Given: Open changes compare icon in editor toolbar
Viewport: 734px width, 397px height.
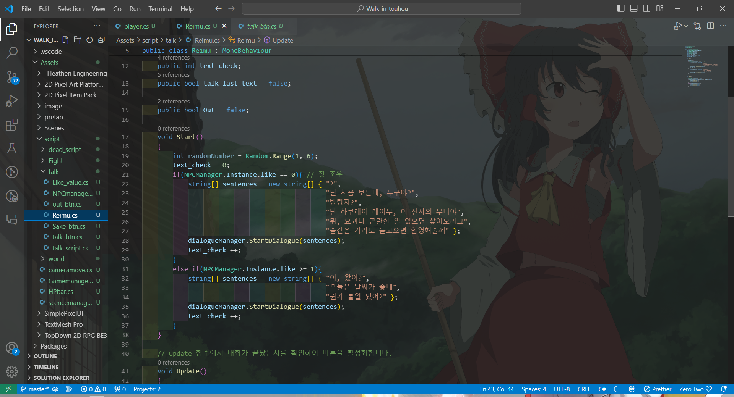Looking at the screenshot, I should coord(698,26).
